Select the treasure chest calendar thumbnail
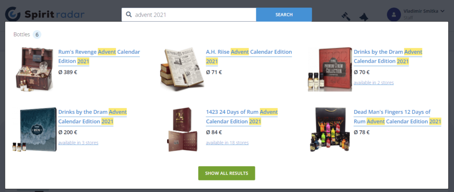This screenshot has width=454, height=192. coord(34,69)
